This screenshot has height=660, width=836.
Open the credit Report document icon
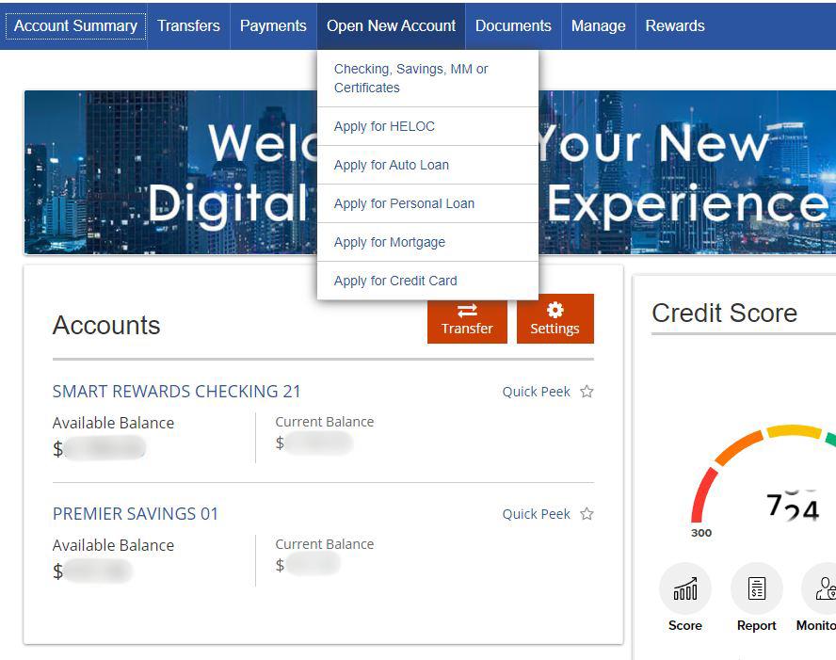pyautogui.click(x=756, y=588)
